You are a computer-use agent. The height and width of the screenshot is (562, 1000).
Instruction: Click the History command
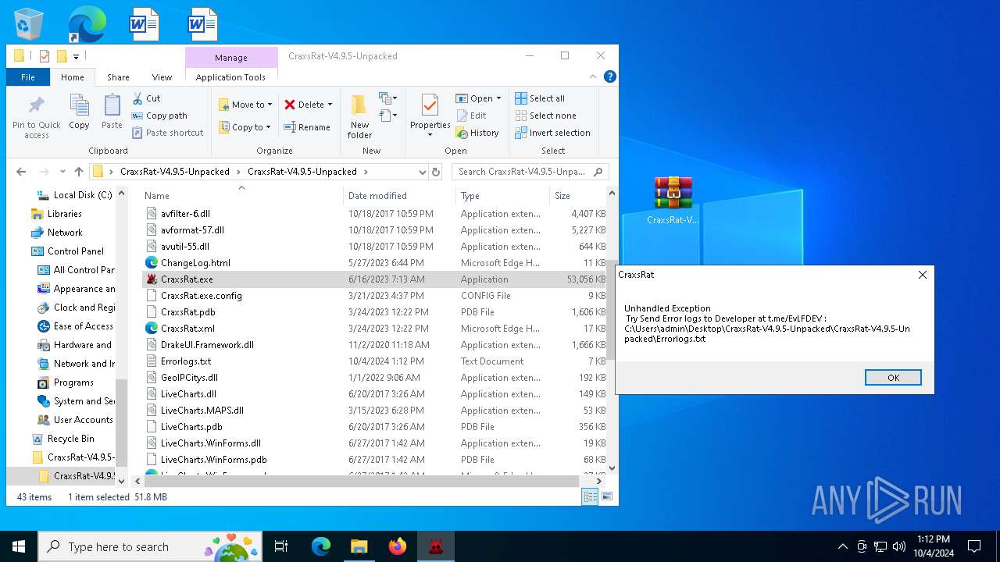tap(477, 133)
